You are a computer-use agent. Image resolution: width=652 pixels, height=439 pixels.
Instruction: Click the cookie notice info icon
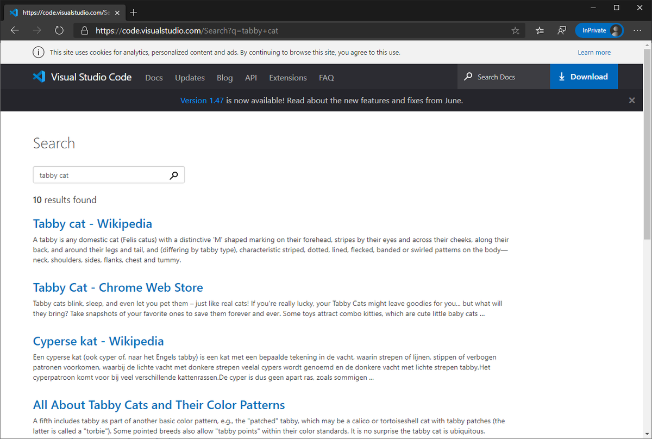[x=38, y=52]
